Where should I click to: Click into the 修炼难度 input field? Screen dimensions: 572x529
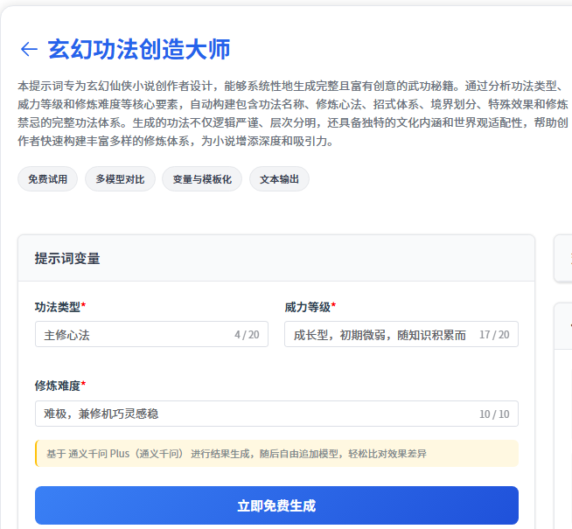pyautogui.click(x=254, y=414)
